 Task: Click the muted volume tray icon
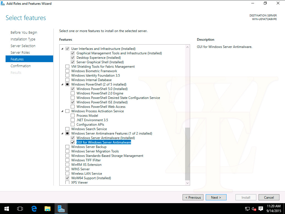click(254, 209)
